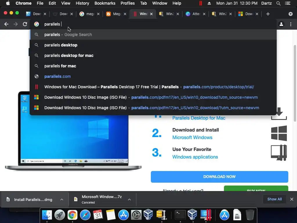Open the archive utility zipper icon in dock
This screenshot has width=297, height=223.
pyautogui.click(x=161, y=215)
